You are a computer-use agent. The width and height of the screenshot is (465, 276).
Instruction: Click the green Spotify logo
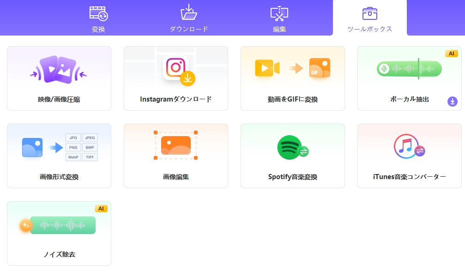click(290, 147)
